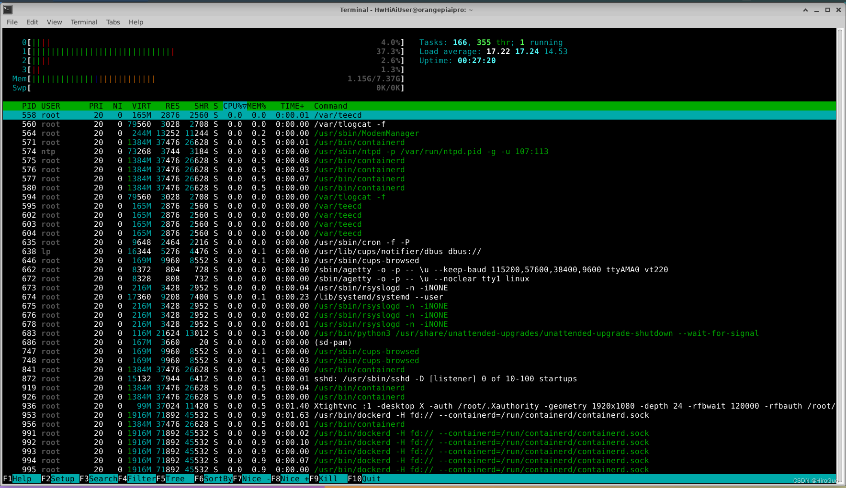Viewport: 846px width, 488px height.
Task: Sort by the Command column header
Action: tap(330, 106)
